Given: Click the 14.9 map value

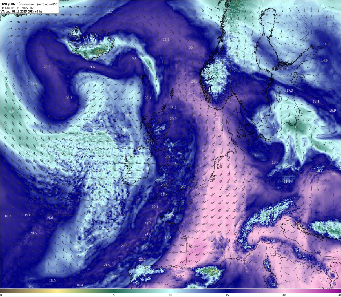Looking at the screenshot, I should point(324,60).
